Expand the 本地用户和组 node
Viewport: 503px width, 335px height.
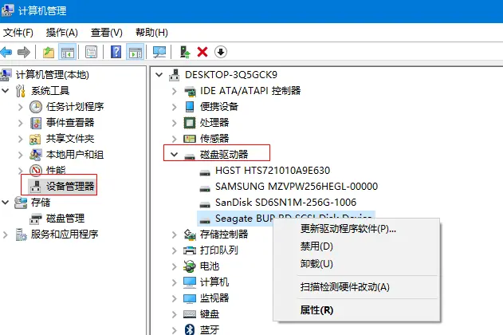point(20,155)
